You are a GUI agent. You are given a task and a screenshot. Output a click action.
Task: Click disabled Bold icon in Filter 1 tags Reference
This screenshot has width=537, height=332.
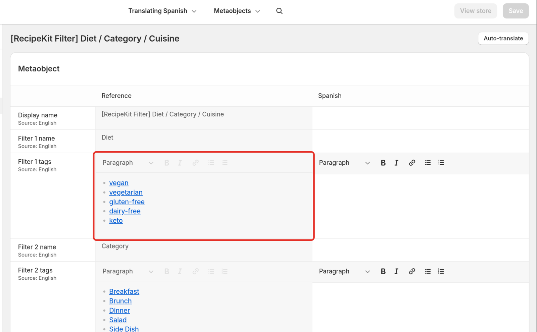point(166,163)
